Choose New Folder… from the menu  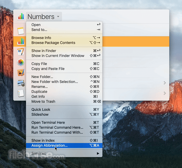point(64,77)
